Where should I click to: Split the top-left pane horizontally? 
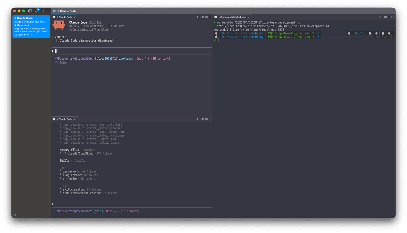pos(210,17)
